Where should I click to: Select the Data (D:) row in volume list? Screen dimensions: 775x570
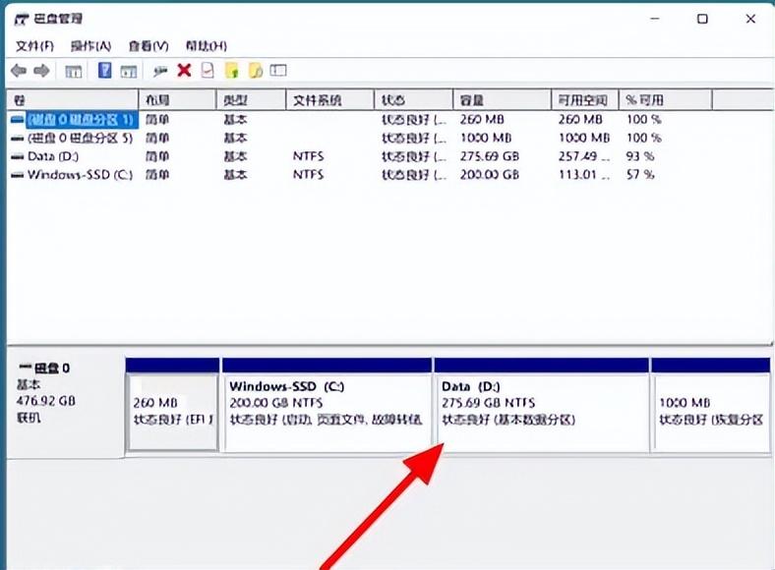[53, 156]
